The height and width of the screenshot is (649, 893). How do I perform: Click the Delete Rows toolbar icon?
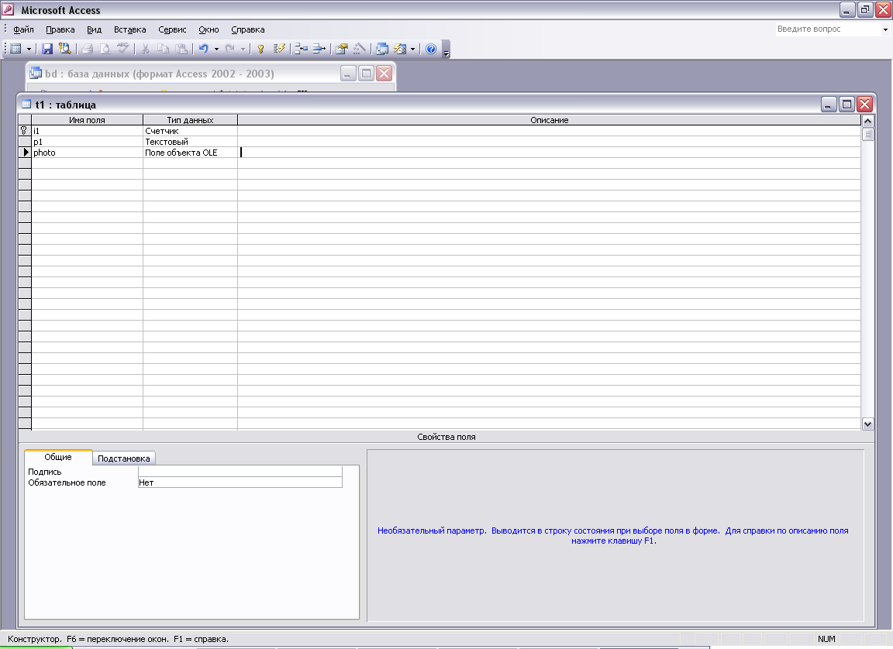[x=319, y=49]
